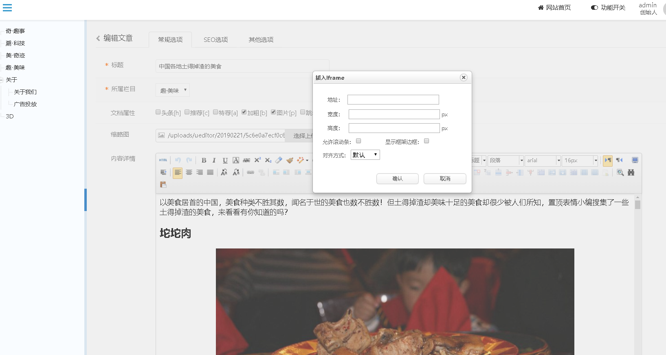Check the 头条[h] attribute
The width and height of the screenshot is (666, 355).
(158, 112)
